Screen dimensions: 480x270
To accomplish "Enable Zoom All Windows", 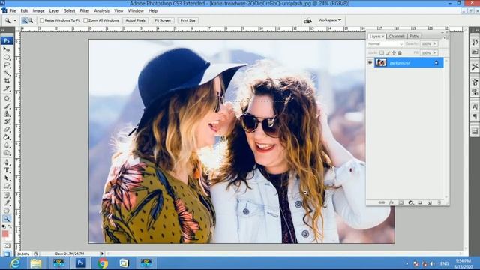I will (x=85, y=20).
